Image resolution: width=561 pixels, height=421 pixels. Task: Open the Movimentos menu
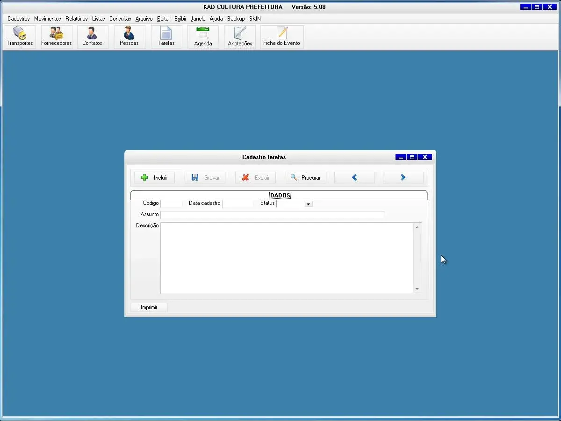pos(48,19)
